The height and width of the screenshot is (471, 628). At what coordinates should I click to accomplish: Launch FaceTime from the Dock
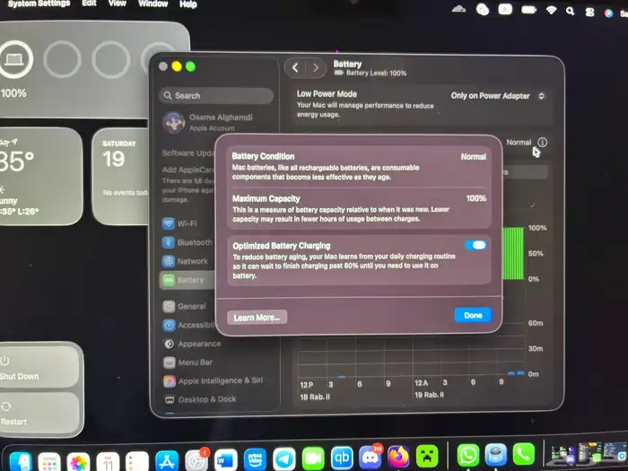point(313,458)
